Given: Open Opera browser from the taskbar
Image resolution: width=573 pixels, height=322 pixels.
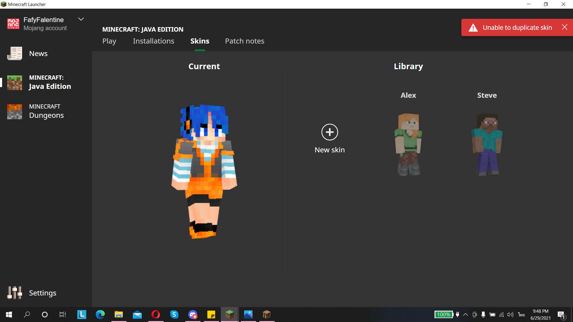Looking at the screenshot, I should click(x=155, y=315).
